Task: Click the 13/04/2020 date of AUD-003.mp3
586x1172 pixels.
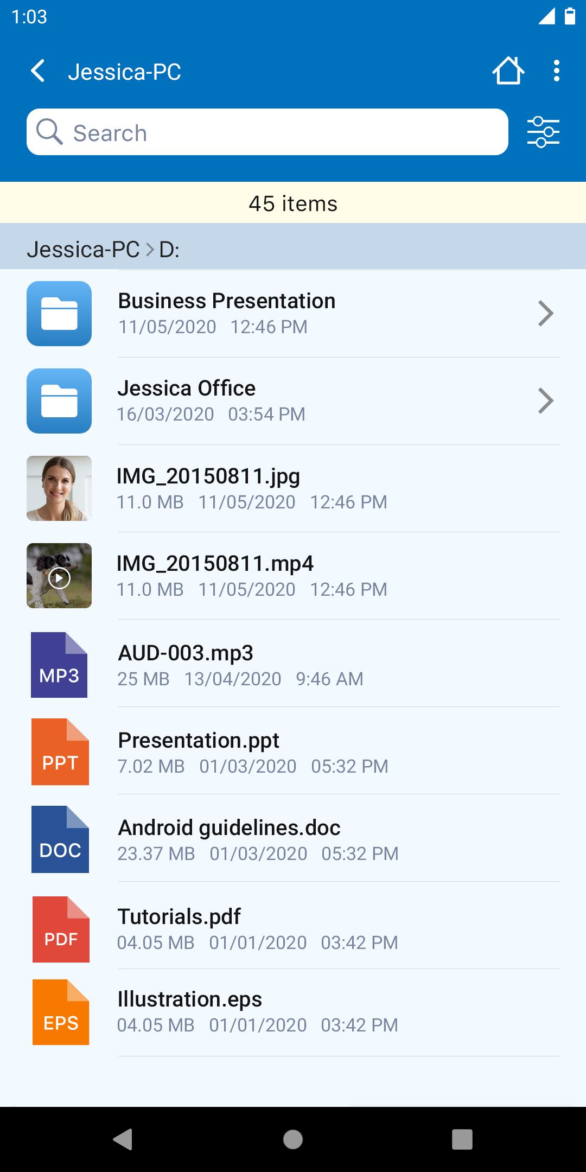Action: (x=233, y=679)
